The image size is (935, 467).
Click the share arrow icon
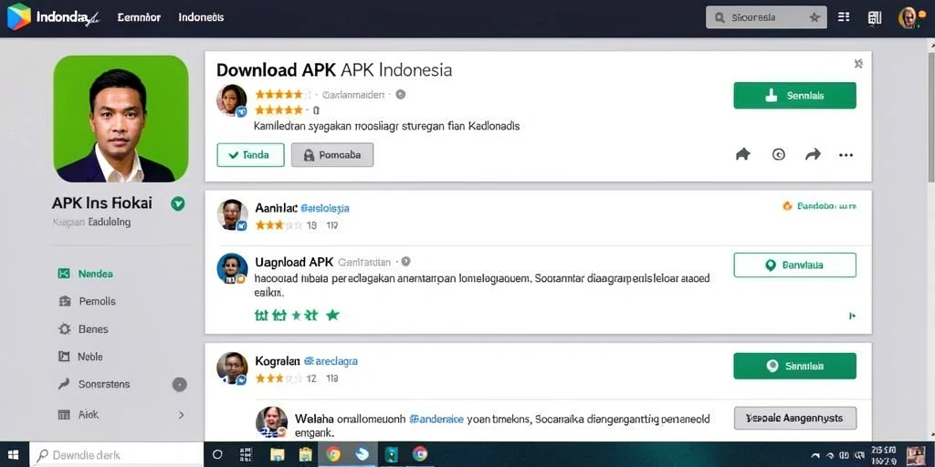(x=813, y=155)
